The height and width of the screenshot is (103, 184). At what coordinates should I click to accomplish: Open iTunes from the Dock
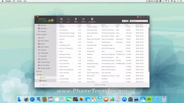(118, 99)
